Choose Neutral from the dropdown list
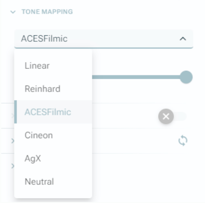Screen dimensions: 205x203 click(x=39, y=182)
